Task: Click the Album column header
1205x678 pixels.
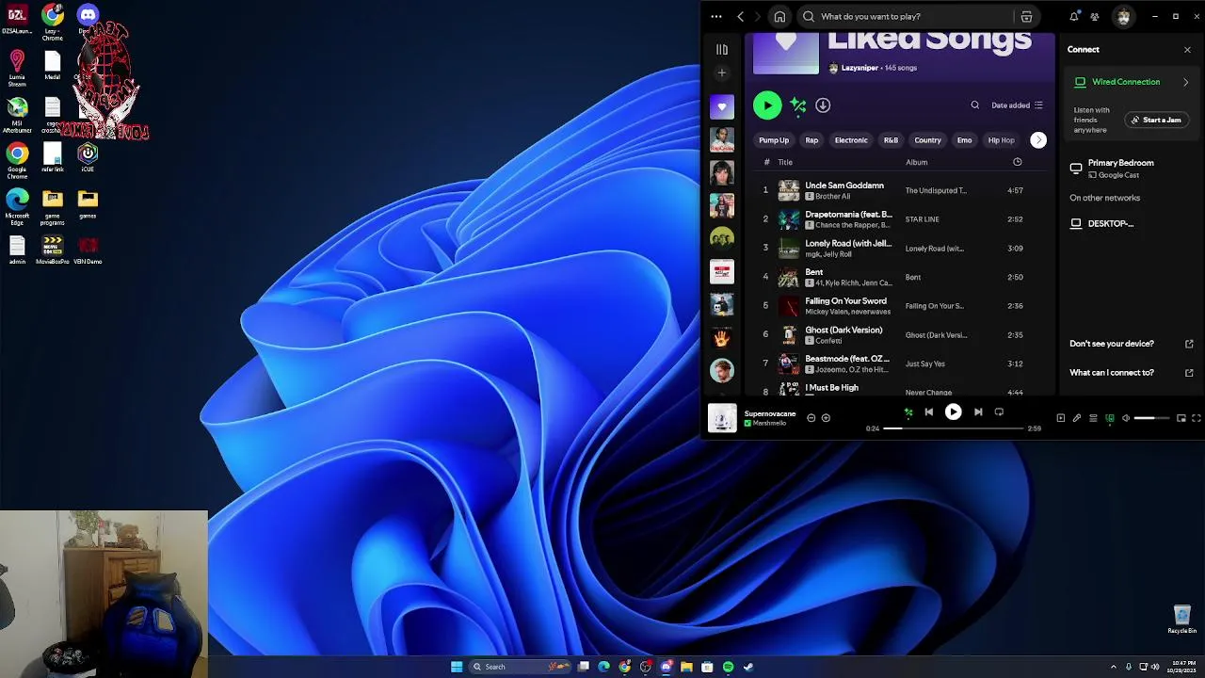Action: point(916,162)
